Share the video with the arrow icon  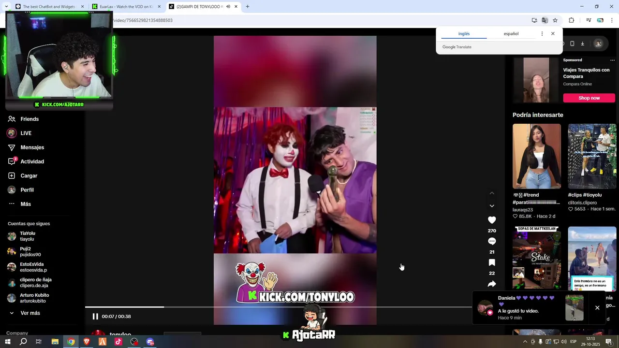click(x=492, y=284)
